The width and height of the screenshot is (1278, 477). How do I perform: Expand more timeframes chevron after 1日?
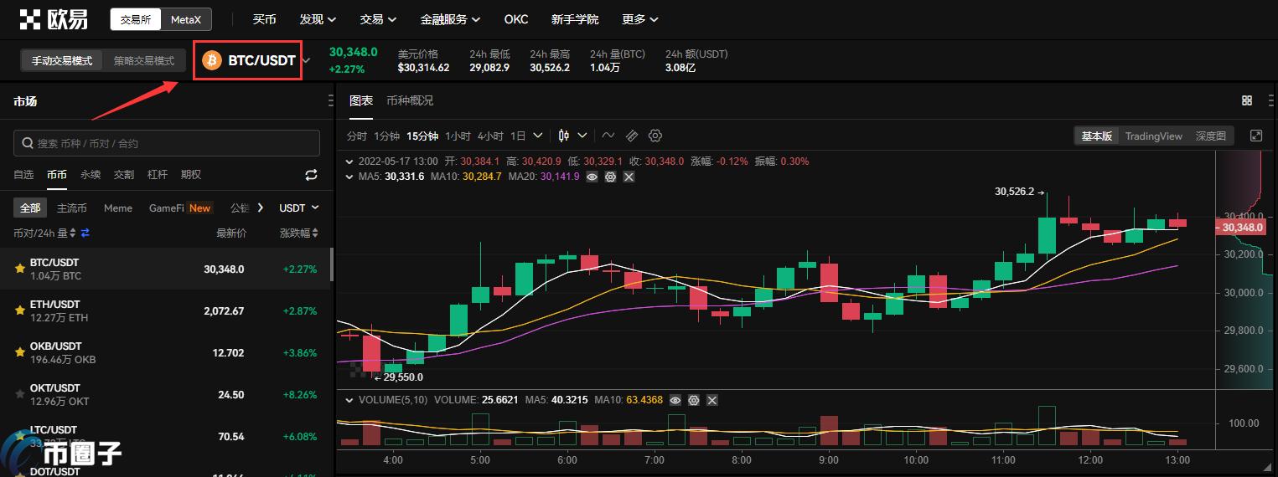(x=538, y=136)
